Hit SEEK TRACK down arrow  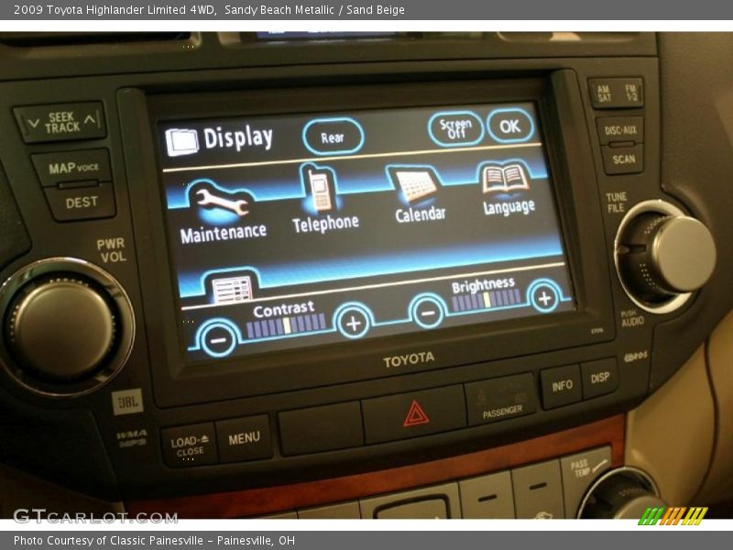point(33,124)
